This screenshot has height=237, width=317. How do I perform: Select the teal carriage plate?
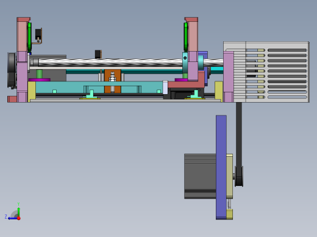point(99,87)
